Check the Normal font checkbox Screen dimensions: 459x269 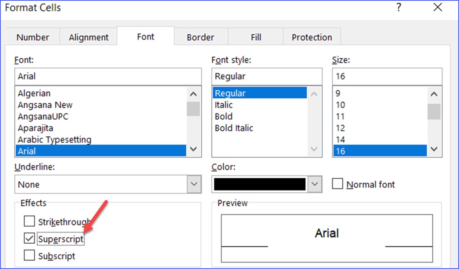click(337, 184)
